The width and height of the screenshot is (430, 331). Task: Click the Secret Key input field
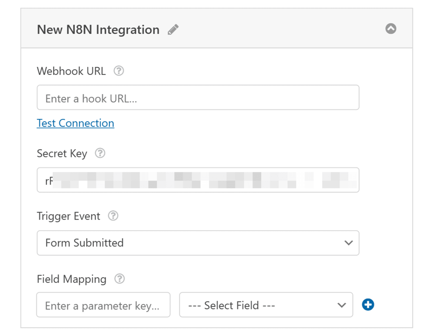pyautogui.click(x=198, y=180)
